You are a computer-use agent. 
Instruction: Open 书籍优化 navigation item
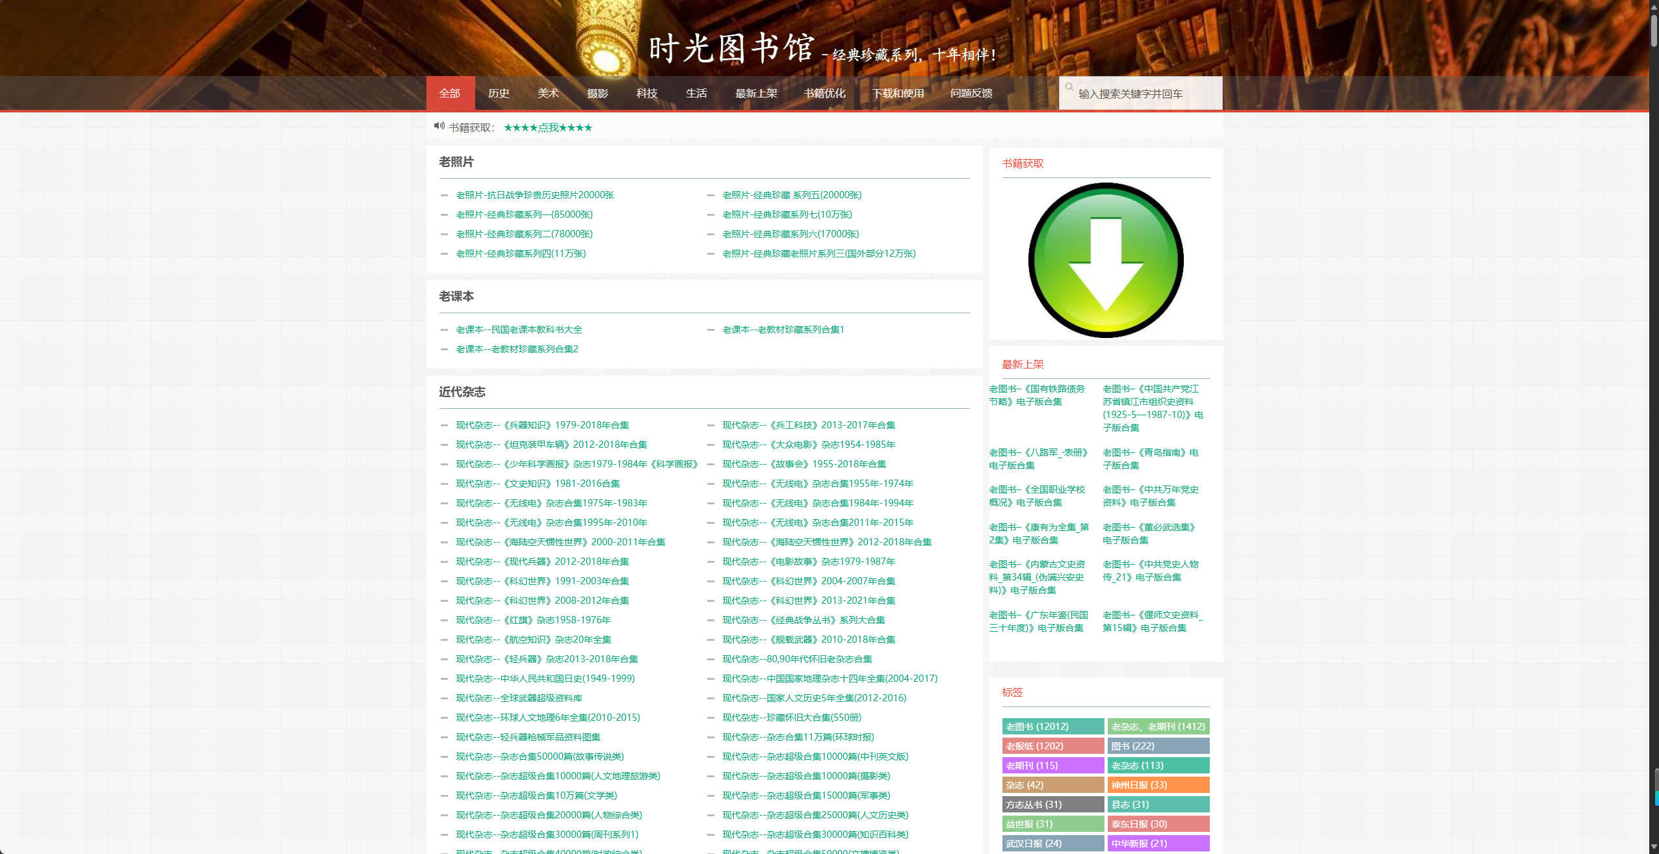click(x=824, y=93)
